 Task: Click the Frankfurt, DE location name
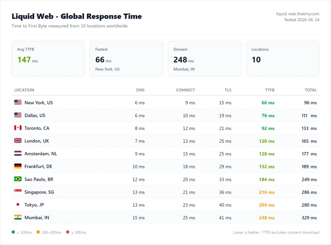point(38,166)
